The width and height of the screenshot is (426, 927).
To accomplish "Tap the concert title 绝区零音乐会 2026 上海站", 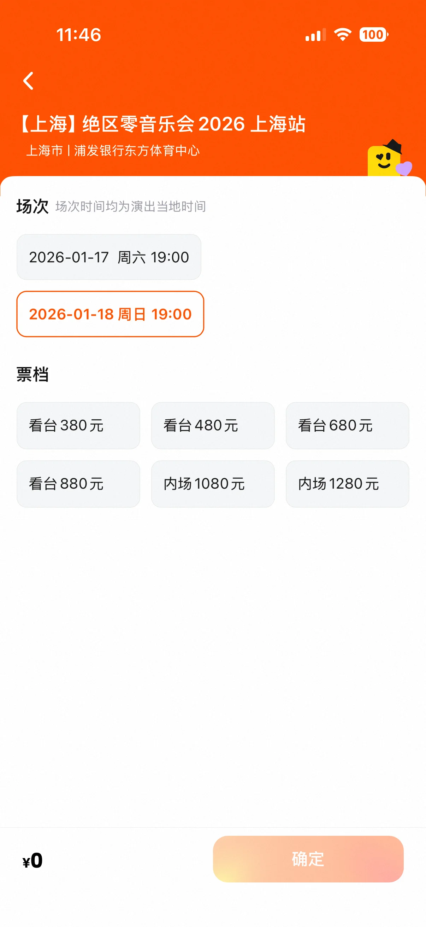I will [162, 124].
